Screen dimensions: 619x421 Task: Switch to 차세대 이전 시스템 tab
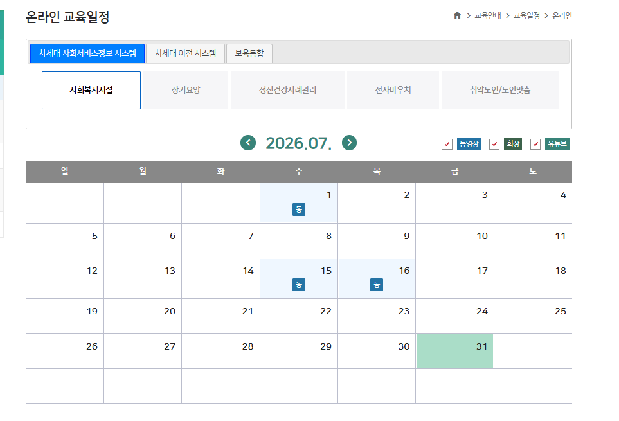click(x=185, y=53)
